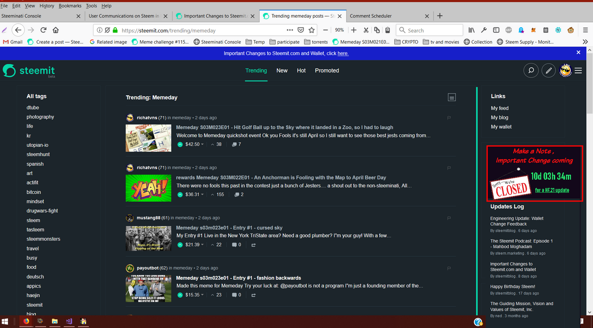
Task: Bookmark this page with the star icon
Action: (x=312, y=30)
